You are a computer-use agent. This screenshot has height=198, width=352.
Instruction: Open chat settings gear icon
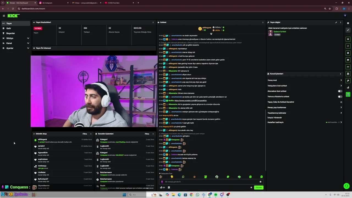coord(251,188)
